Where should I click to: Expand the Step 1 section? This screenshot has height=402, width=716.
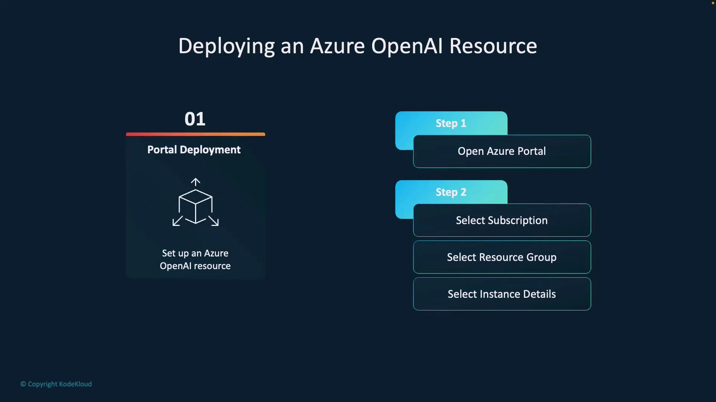(x=450, y=123)
